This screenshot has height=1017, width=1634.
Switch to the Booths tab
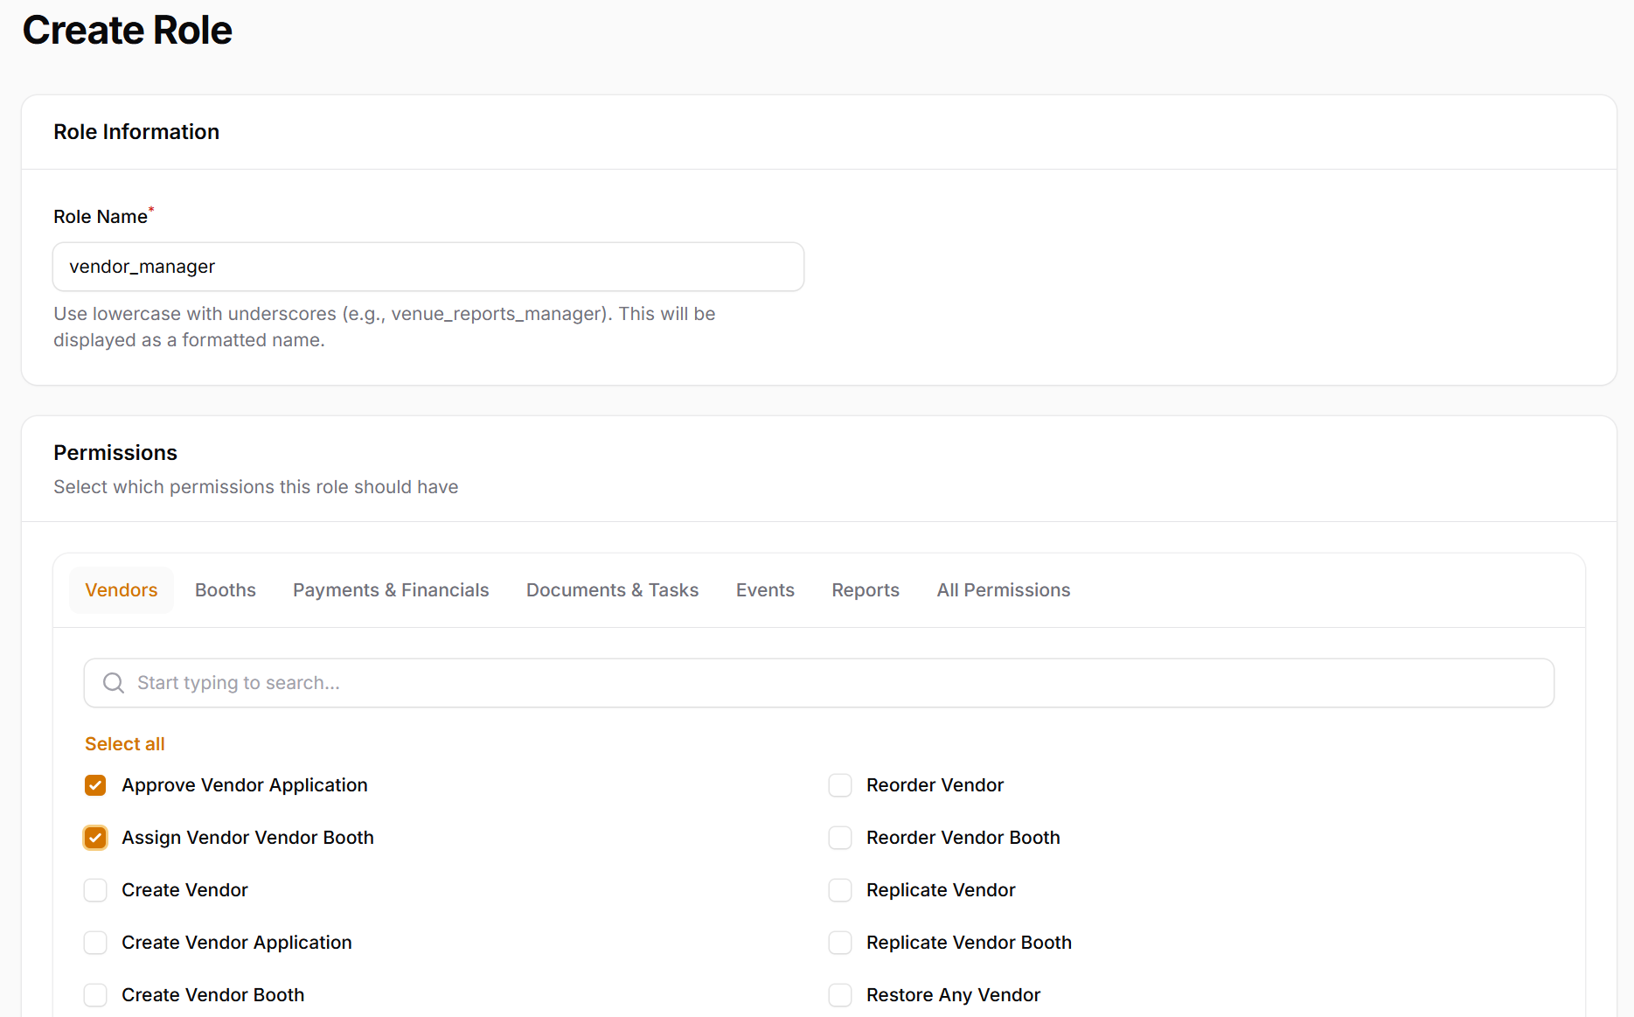226,590
